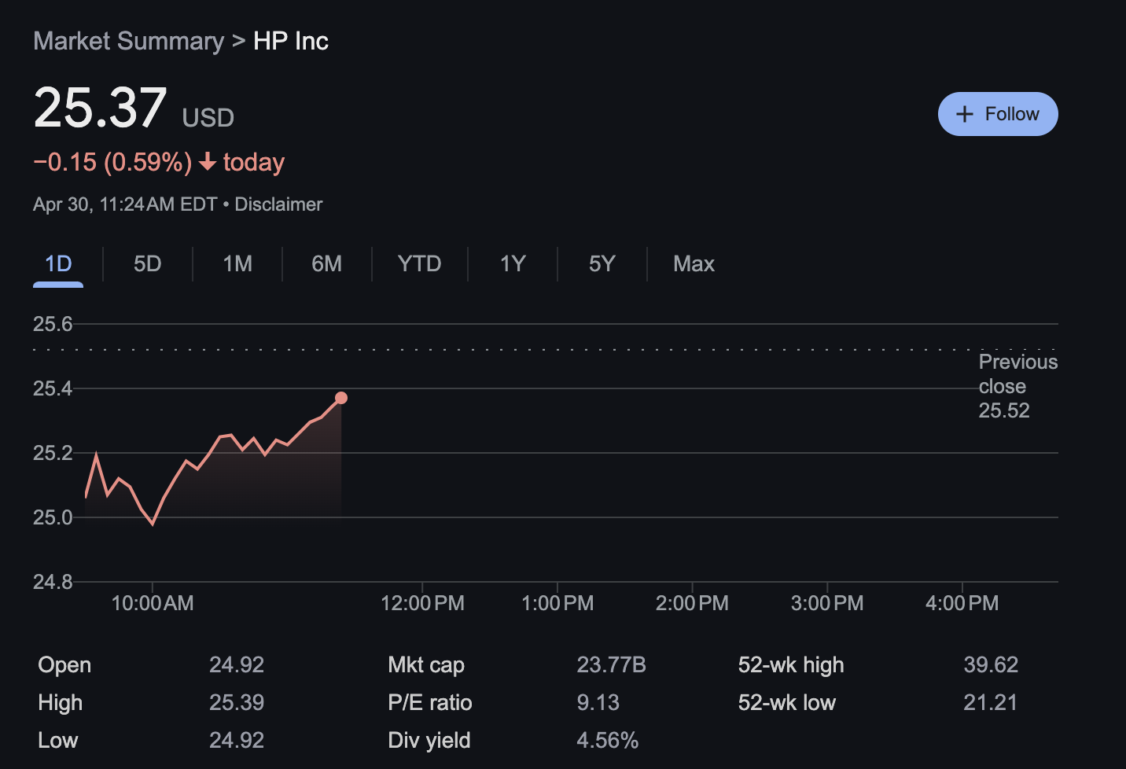Click the Open value 24.92
This screenshot has width=1126, height=769.
tap(237, 665)
